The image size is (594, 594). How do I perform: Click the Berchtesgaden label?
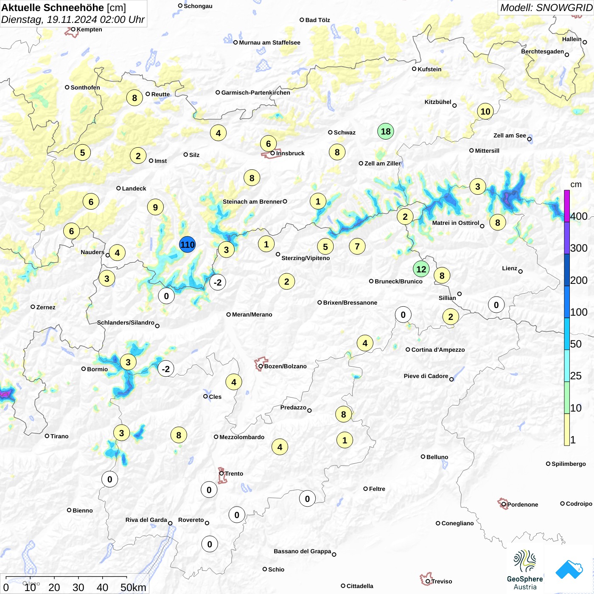click(x=542, y=51)
